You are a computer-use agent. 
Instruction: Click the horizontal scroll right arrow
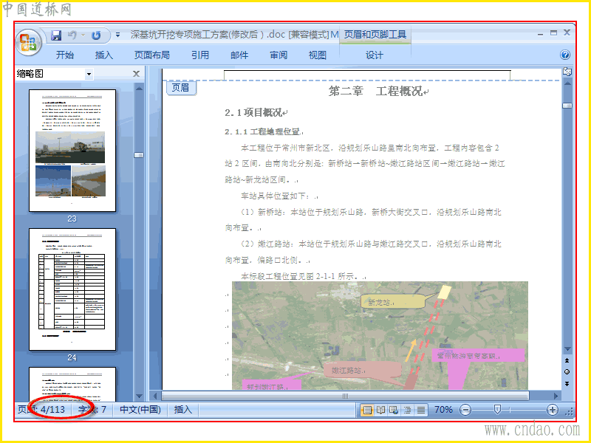click(556, 396)
